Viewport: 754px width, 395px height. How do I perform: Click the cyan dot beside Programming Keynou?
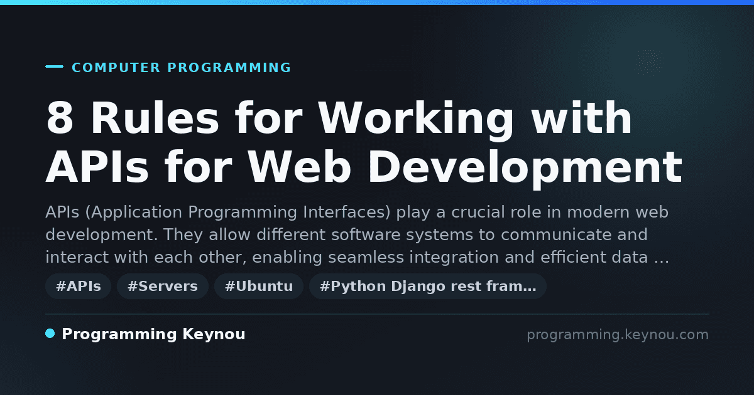[50, 334]
